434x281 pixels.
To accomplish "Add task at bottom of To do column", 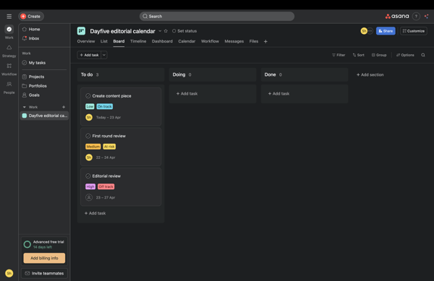I will 95,213.
